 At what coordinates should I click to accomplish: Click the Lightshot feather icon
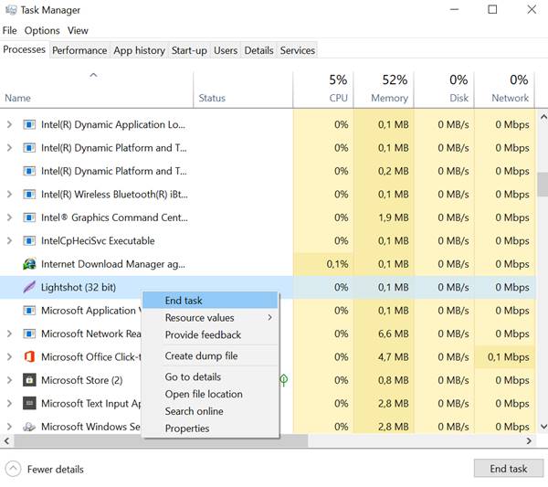coord(29,287)
